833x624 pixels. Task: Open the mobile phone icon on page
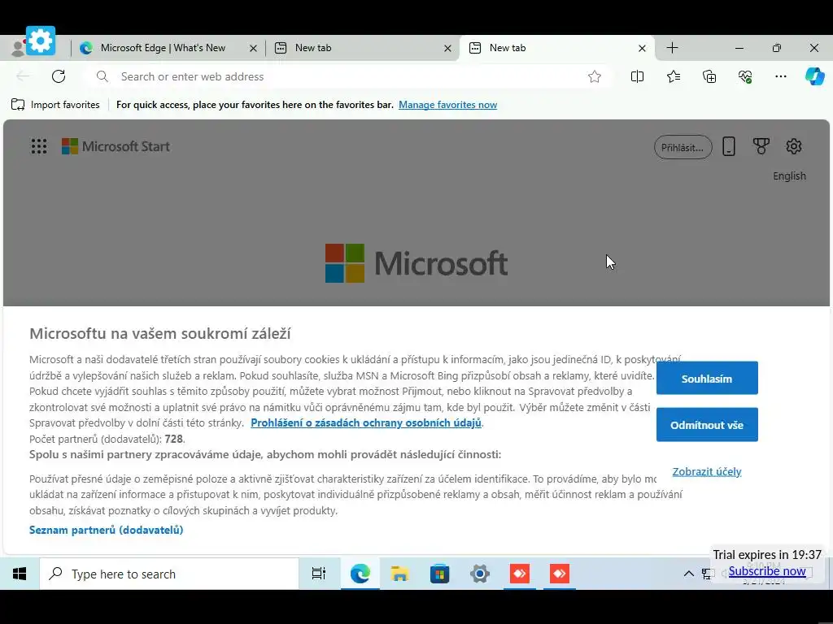(x=729, y=146)
